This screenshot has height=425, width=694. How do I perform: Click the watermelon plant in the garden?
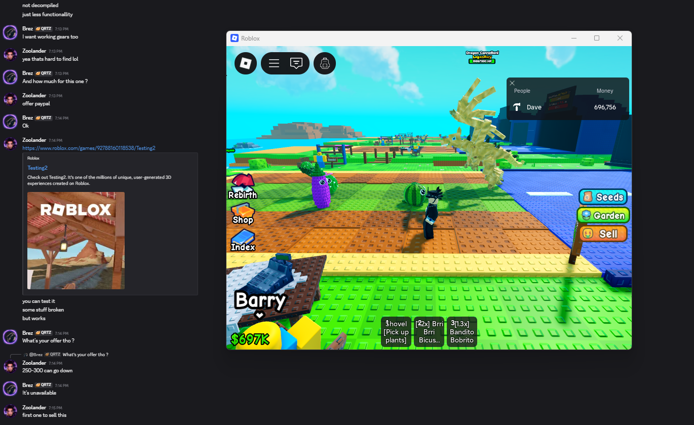click(415, 194)
